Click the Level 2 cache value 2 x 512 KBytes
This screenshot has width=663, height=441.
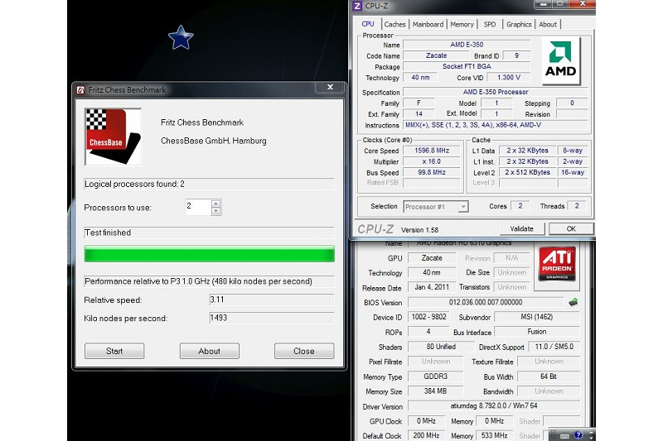(x=527, y=173)
